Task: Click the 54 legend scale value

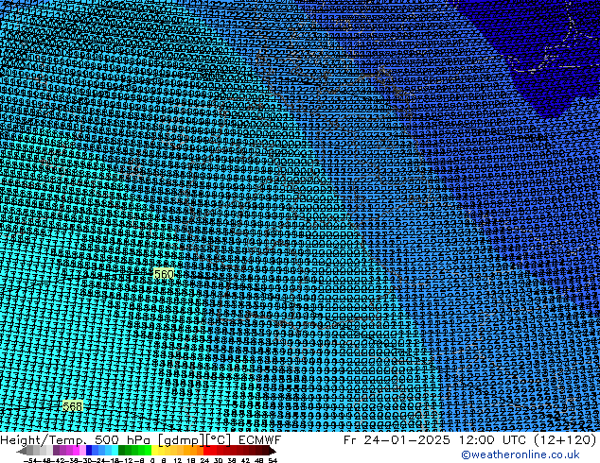Action: [x=273, y=460]
